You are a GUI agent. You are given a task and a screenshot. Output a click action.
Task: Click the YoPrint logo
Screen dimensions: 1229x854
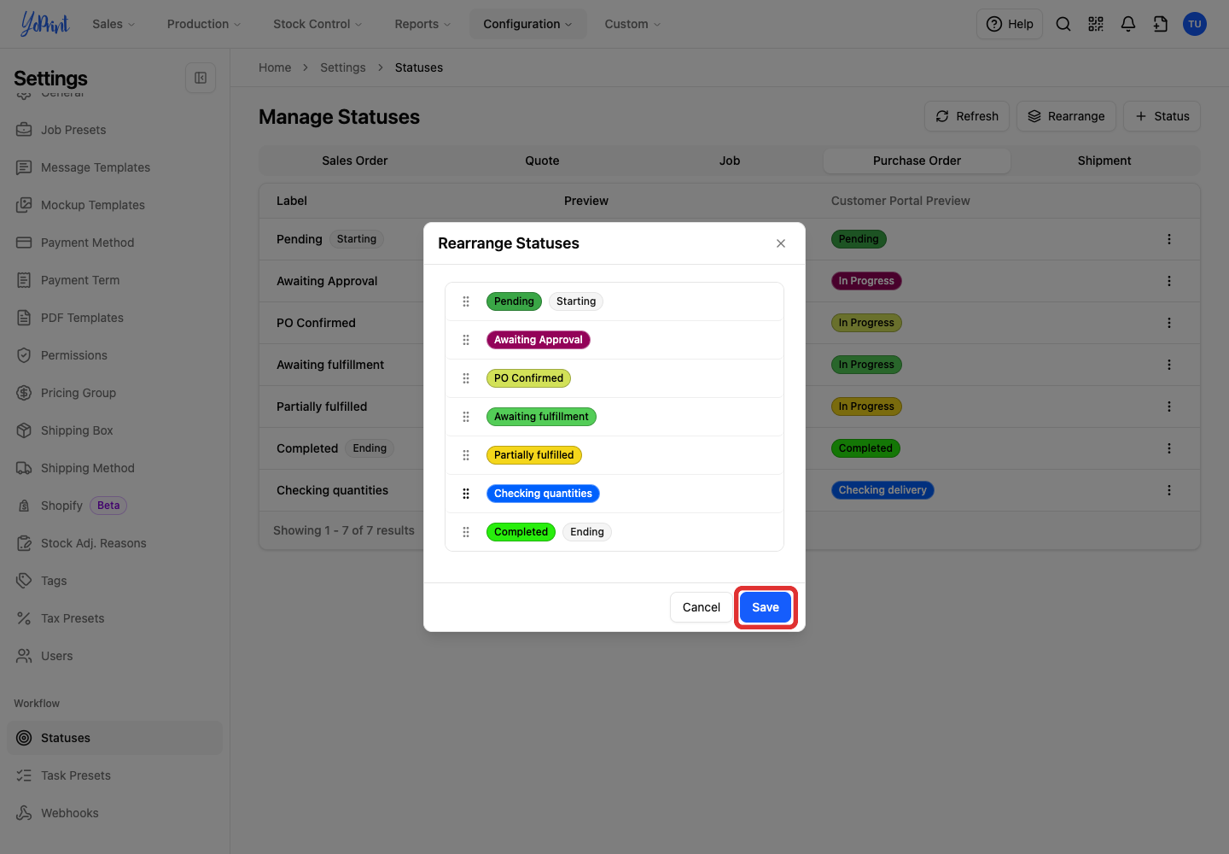44,24
